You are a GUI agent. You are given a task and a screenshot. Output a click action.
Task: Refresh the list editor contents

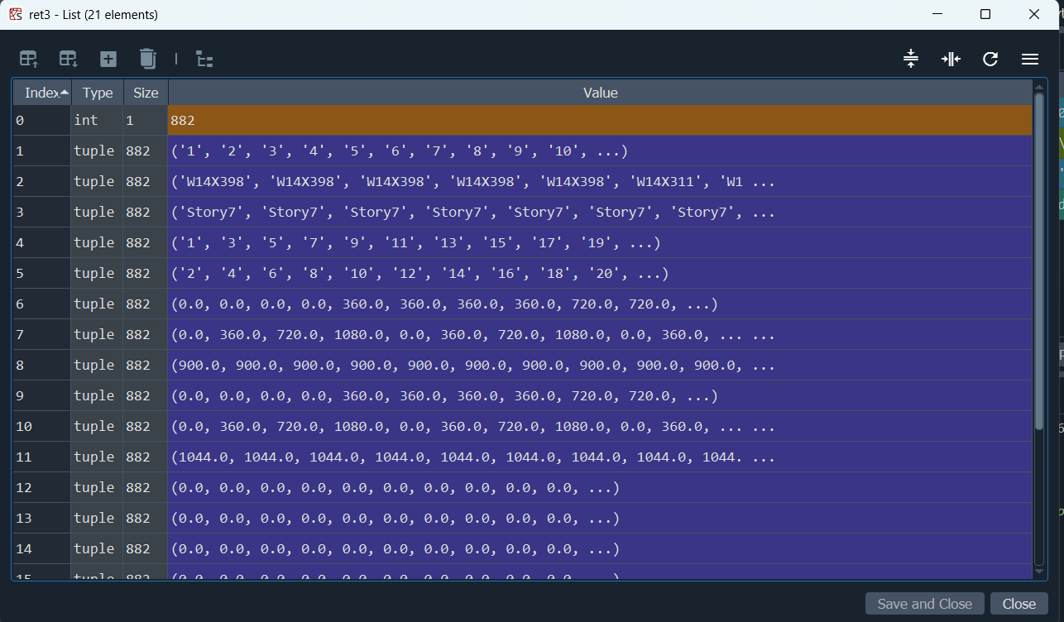(x=990, y=59)
